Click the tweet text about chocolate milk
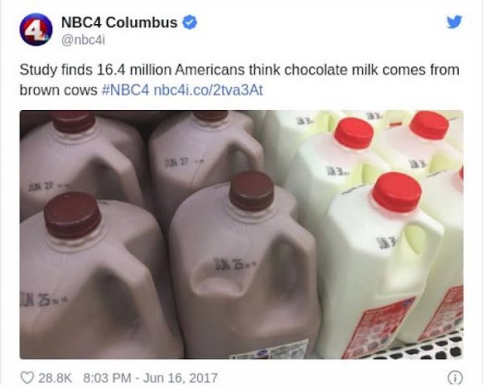 pyautogui.click(x=239, y=80)
